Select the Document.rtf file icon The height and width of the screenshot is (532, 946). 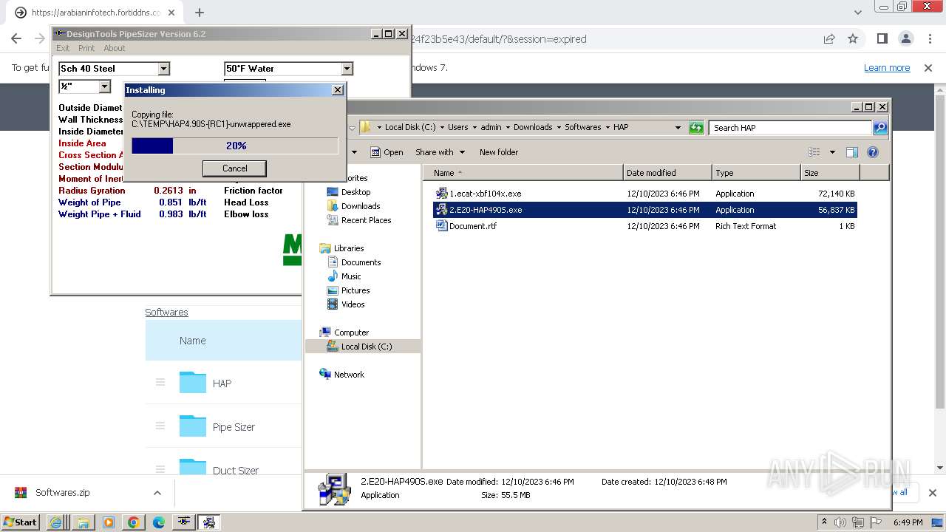tap(442, 226)
